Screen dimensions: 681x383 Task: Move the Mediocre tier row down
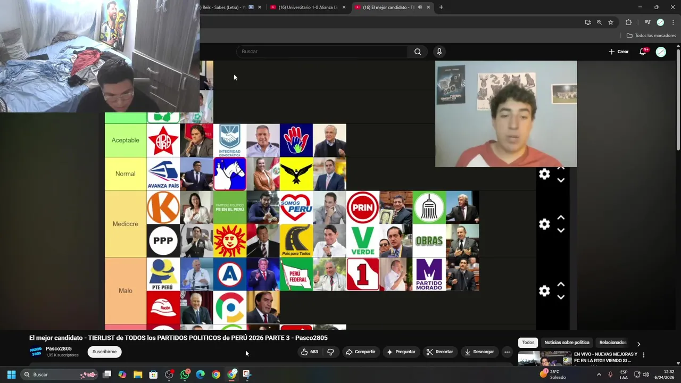point(561,230)
